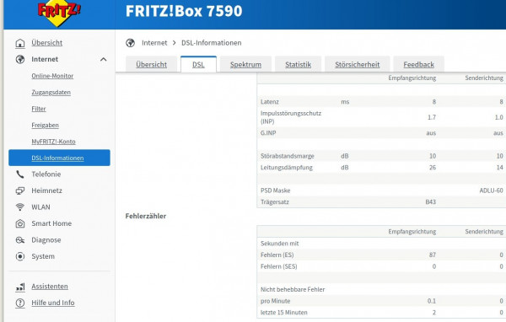Viewport: 506px width, 322px height.
Task: Click the breadcrumb globe icon
Action: click(131, 43)
